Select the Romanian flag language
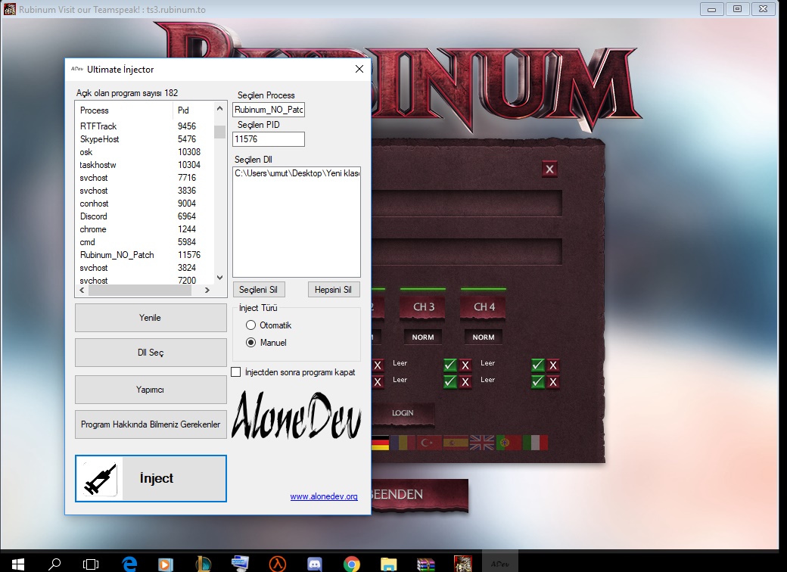Image resolution: width=787 pixels, height=572 pixels. point(403,443)
